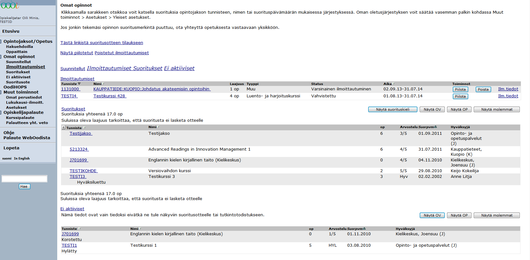Screen dimensions: 530x260
Task: Select Hakuehdoilla in sidebar
Action: coord(19,47)
